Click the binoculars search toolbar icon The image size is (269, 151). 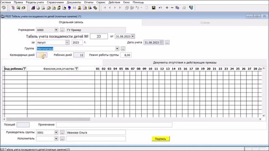pos(74,8)
